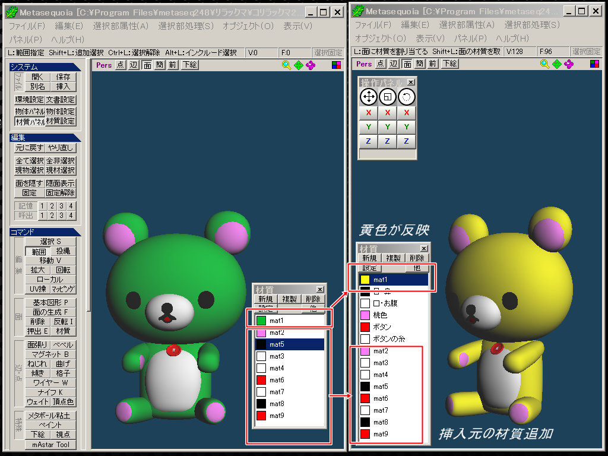Open 編集(E) menu in left window
The width and height of the screenshot is (608, 456).
point(69,26)
